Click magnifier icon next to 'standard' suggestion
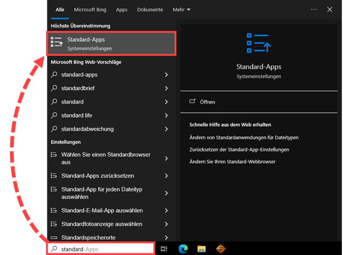343x255 pixels. 54,102
